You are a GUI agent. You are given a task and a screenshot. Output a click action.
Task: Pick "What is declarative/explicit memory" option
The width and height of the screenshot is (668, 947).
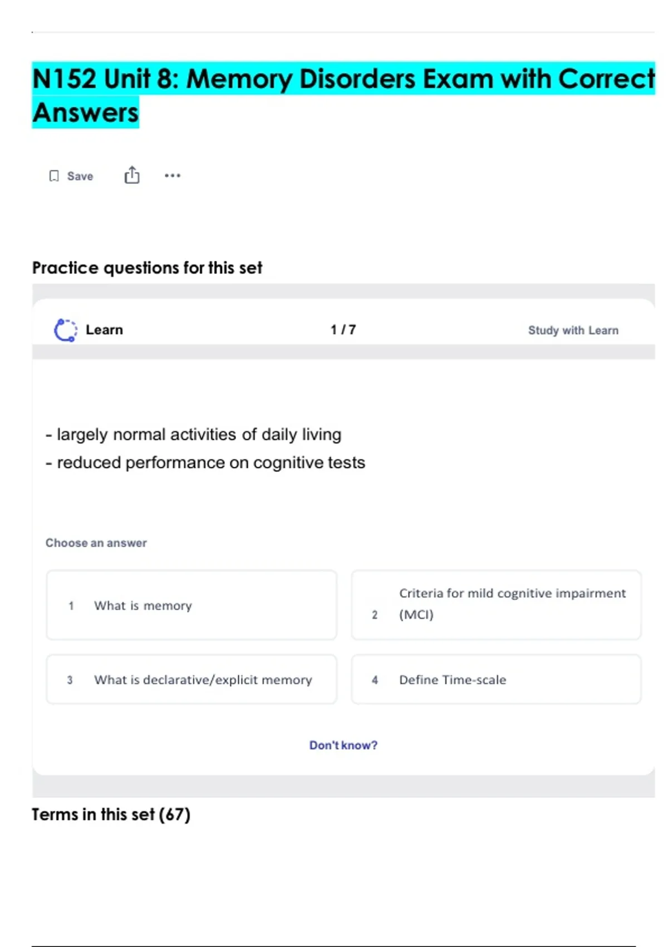191,680
